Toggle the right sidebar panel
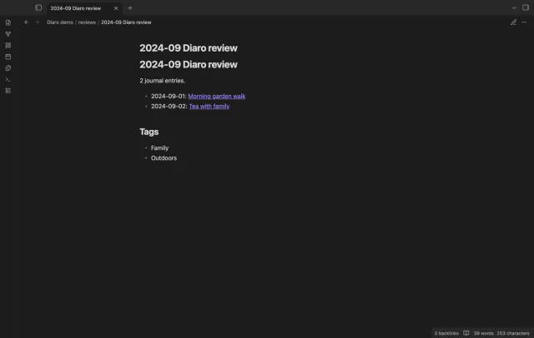 tap(526, 7)
